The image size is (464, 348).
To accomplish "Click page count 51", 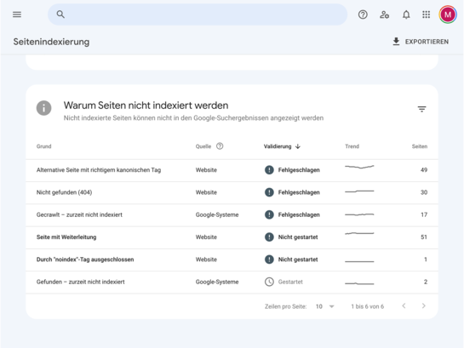I will click(424, 237).
